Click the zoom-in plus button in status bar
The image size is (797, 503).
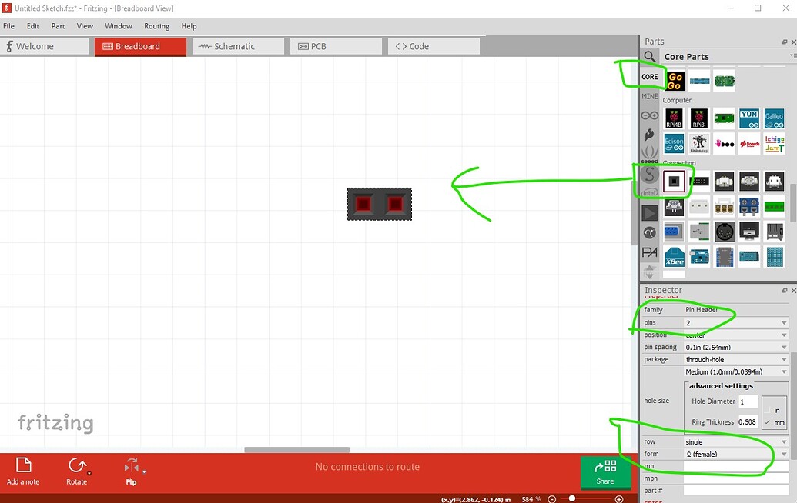[620, 498]
